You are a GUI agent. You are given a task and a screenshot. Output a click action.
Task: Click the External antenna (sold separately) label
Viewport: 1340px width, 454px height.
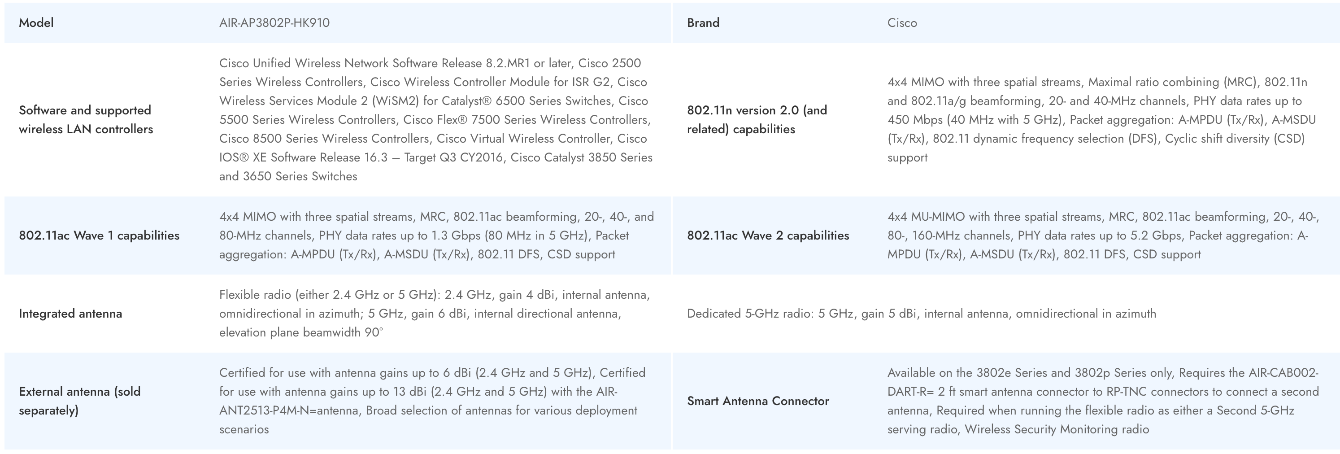point(79,401)
